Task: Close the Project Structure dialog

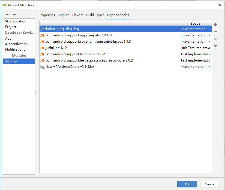Action: pyautogui.click(x=220, y=5)
